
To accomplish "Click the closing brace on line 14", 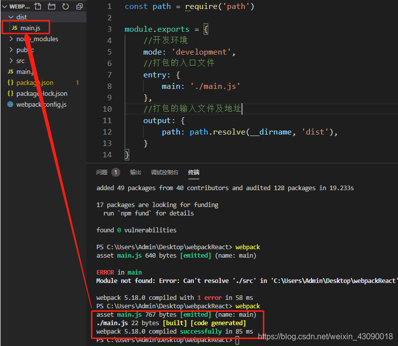I will point(127,155).
